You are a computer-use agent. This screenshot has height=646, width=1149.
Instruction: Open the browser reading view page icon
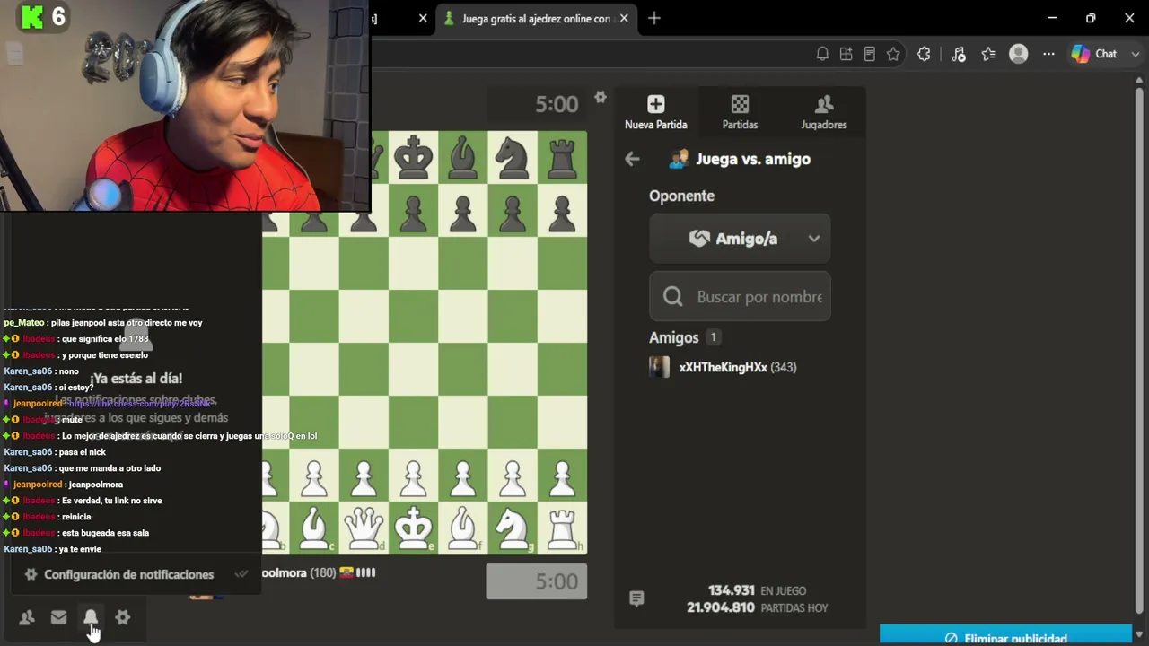click(x=869, y=54)
